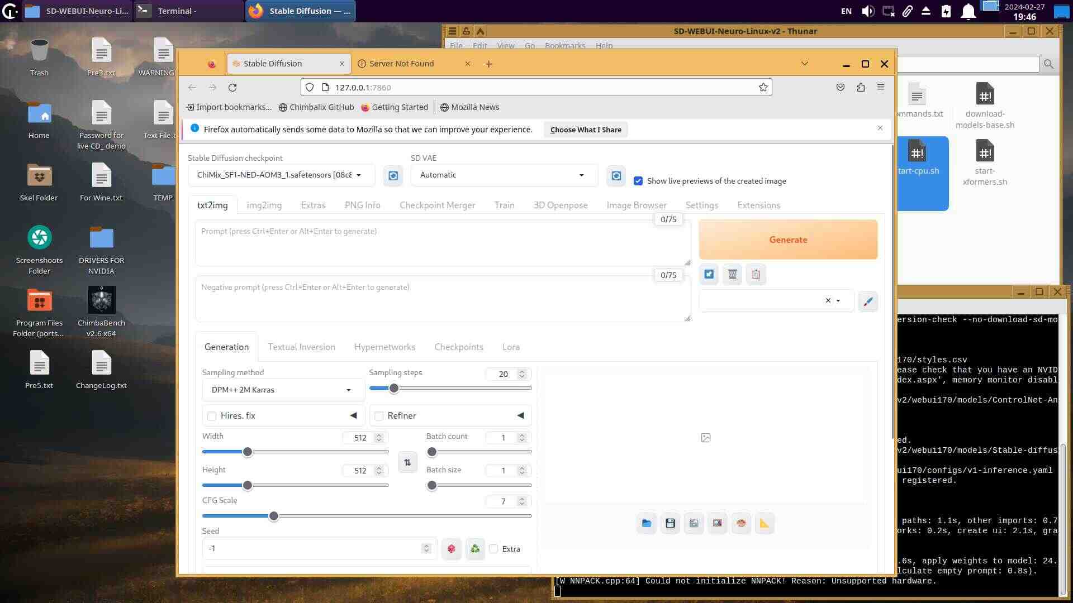Click the SD VAE refresh icon
This screenshot has height=603, width=1073.
click(x=616, y=176)
